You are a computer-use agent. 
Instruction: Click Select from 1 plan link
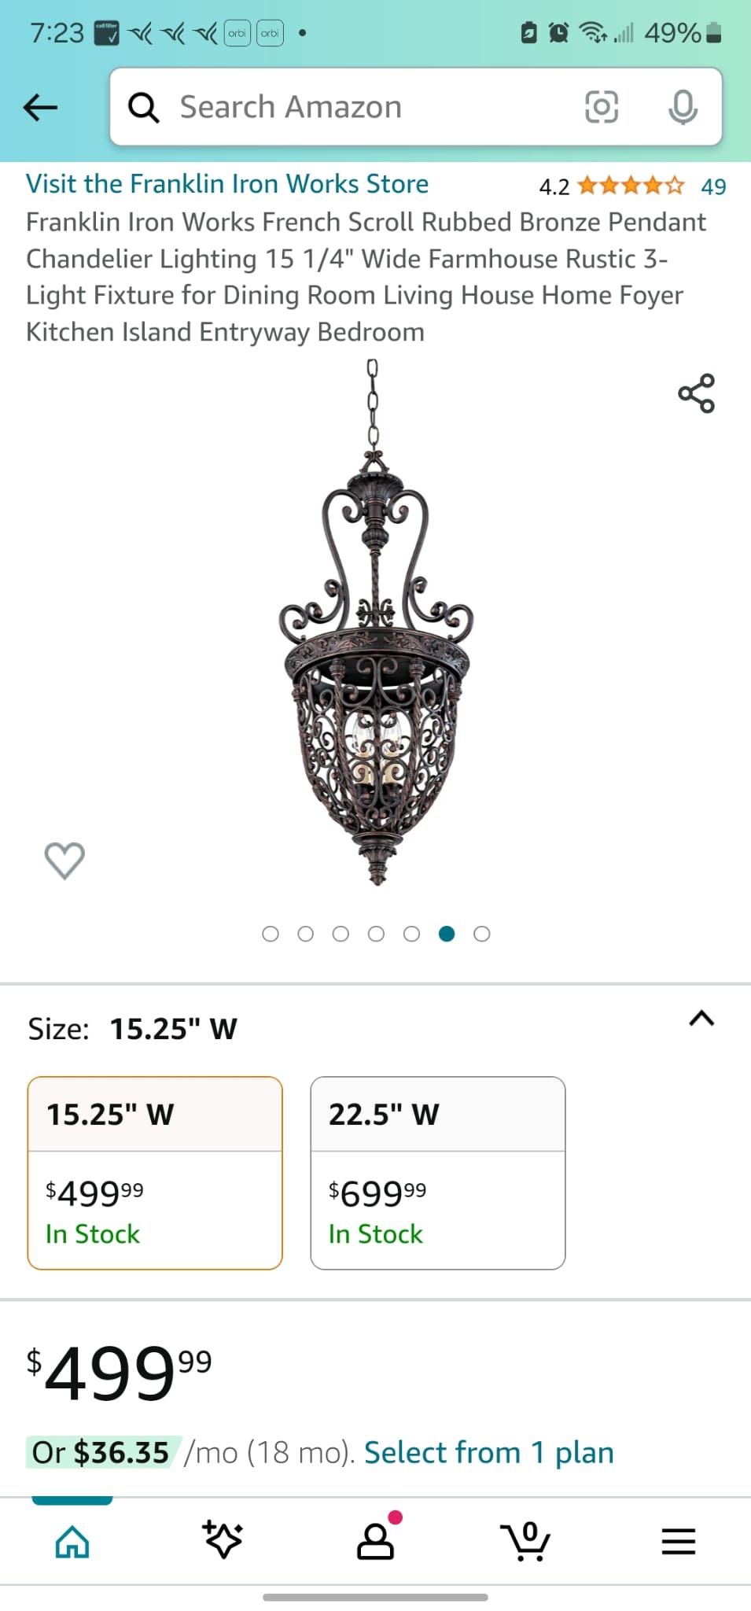(488, 1452)
